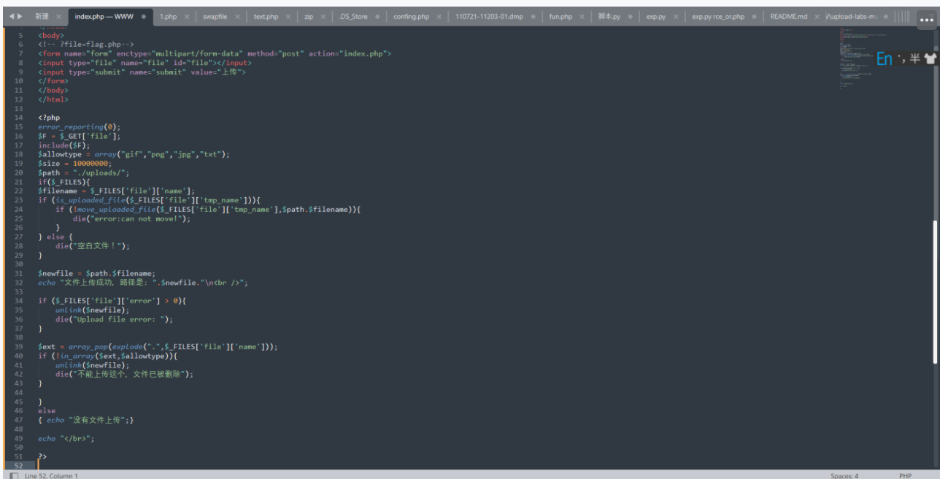940x479 pixels.
Task: Close the 1.php tab
Action: click(187, 16)
